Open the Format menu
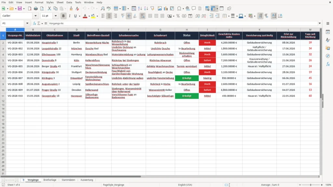Viewport: 333px width, 187px height. (x=39, y=2)
